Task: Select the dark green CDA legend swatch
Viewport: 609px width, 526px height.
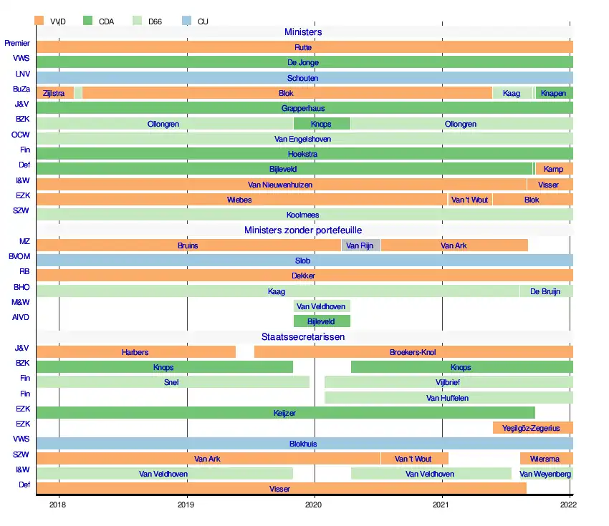Action: click(x=88, y=21)
